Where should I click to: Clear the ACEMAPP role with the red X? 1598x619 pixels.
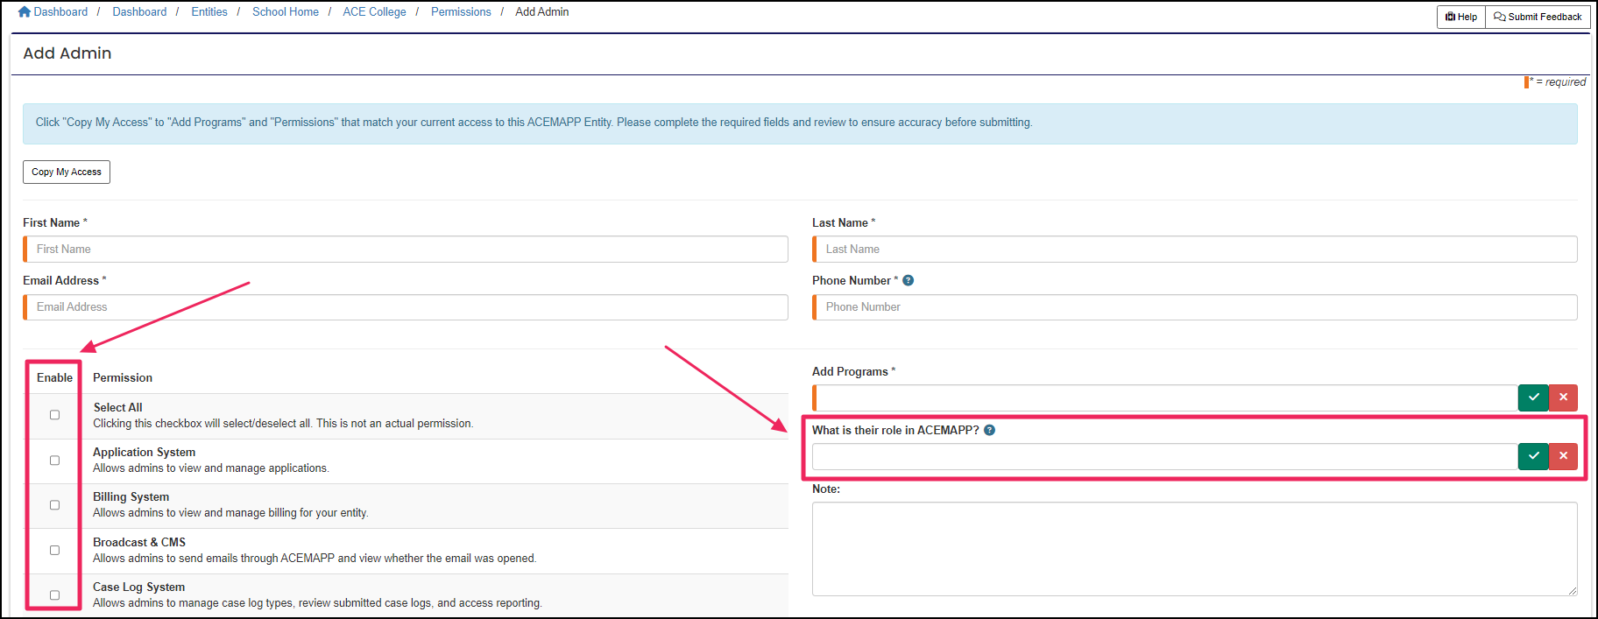(x=1563, y=456)
